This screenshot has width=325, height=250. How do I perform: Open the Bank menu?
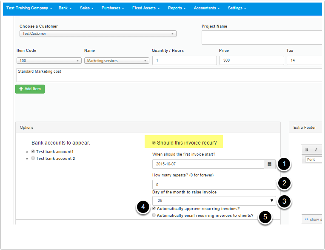(x=65, y=8)
